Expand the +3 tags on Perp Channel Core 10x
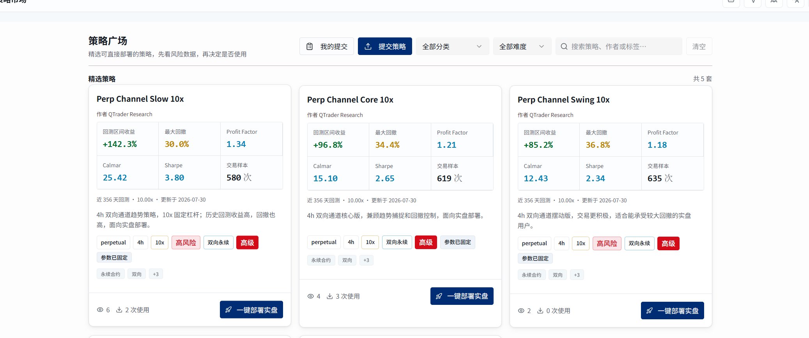Screen dimensions: 809x338 (366, 260)
